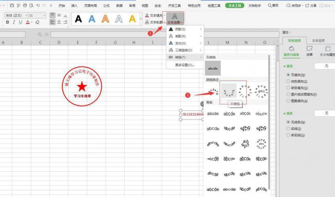The image size is (335, 197).
Task: Clear formatting with the eraser icon
Action: [38, 22]
